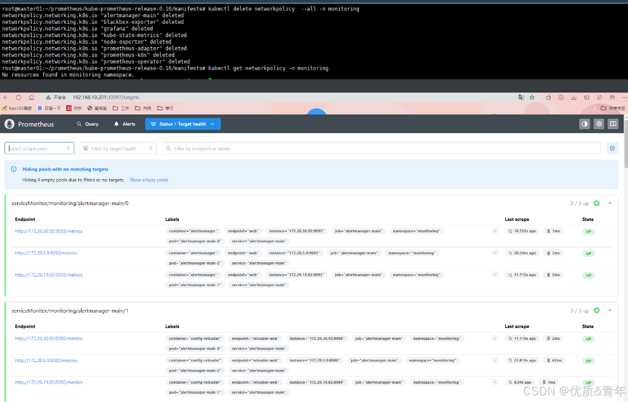Open the Filter by target health dropdown
This screenshot has height=402, width=628.
pyautogui.click(x=118, y=148)
